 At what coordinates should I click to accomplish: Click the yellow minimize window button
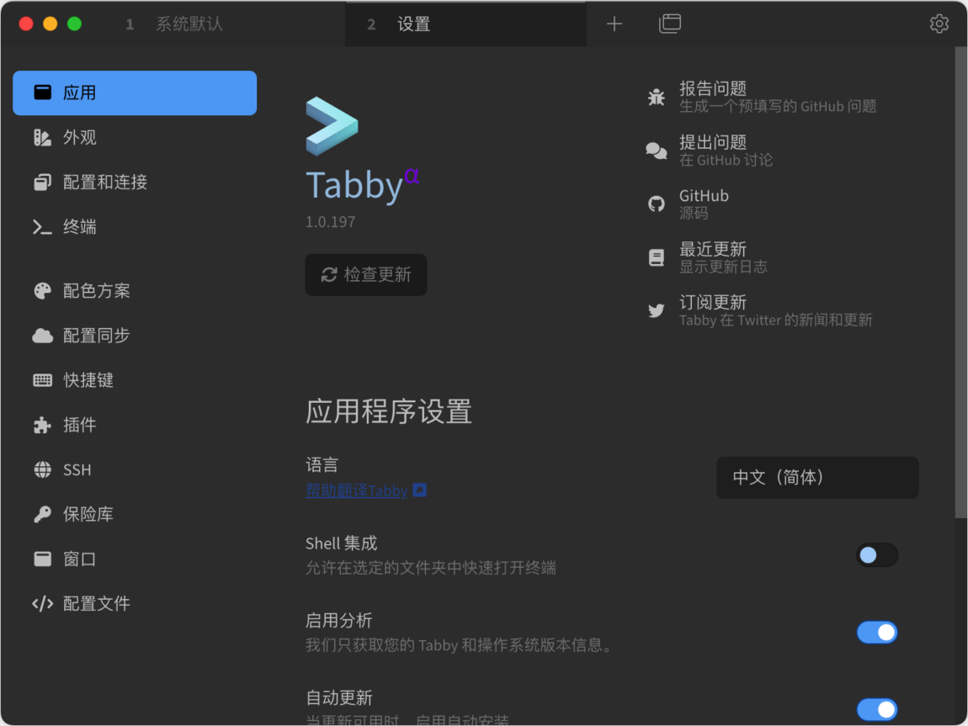(50, 24)
